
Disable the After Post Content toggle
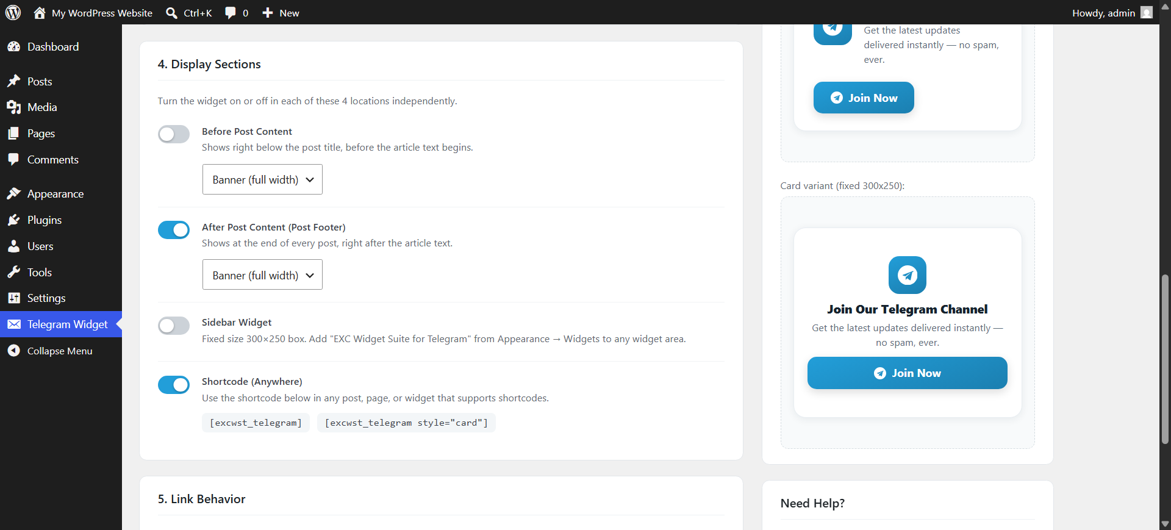coord(174,230)
